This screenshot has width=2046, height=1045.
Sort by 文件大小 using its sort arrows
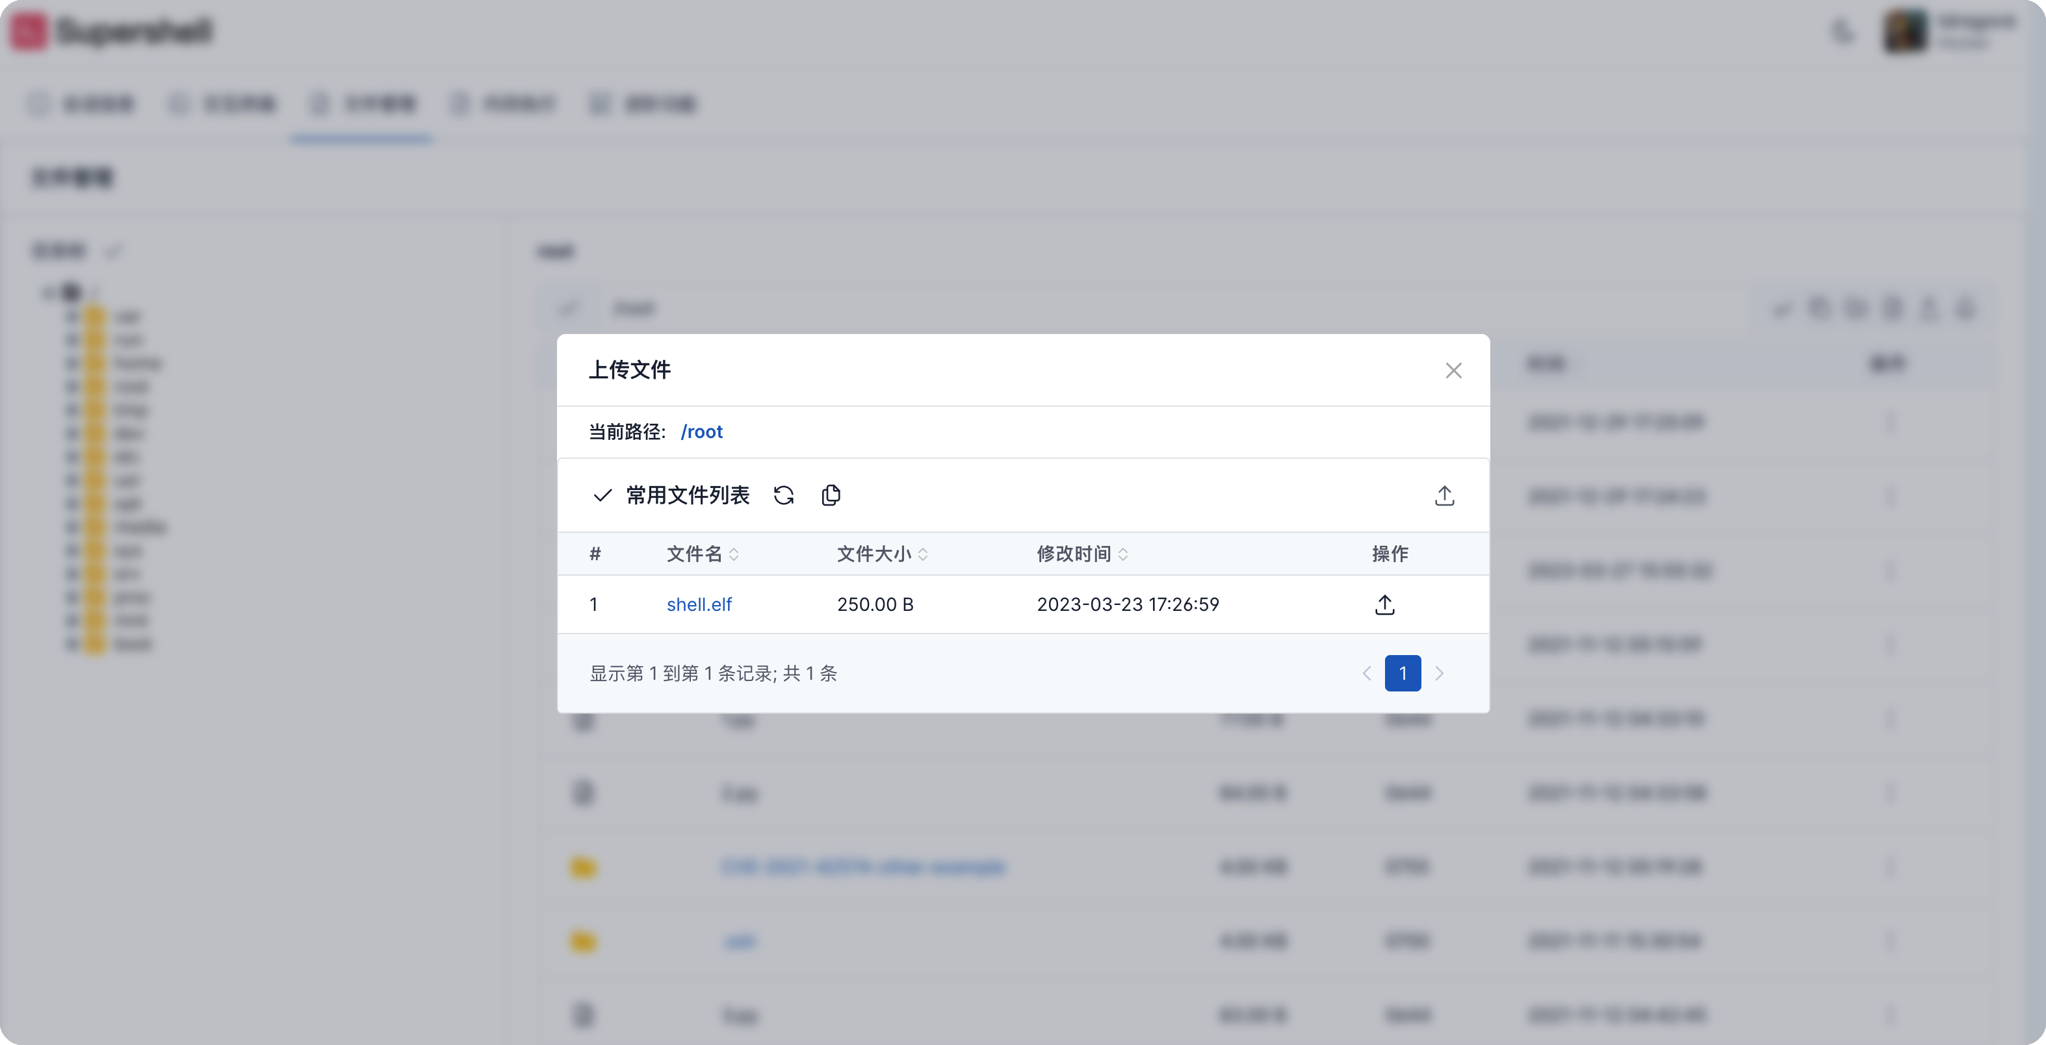[924, 554]
